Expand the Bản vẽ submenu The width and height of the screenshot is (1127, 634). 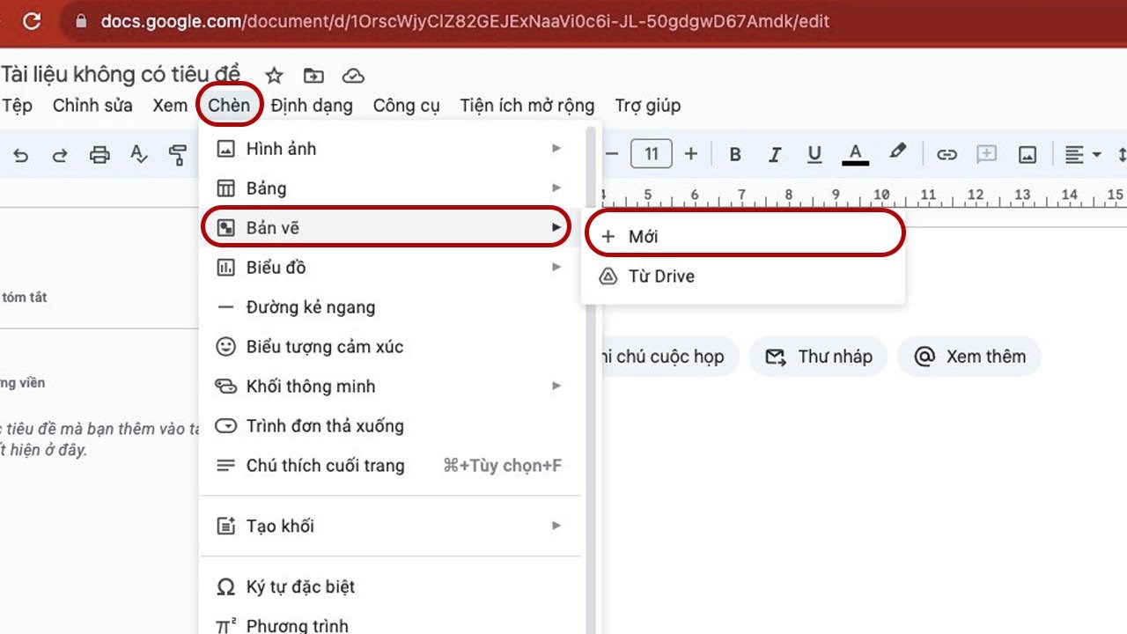(390, 228)
